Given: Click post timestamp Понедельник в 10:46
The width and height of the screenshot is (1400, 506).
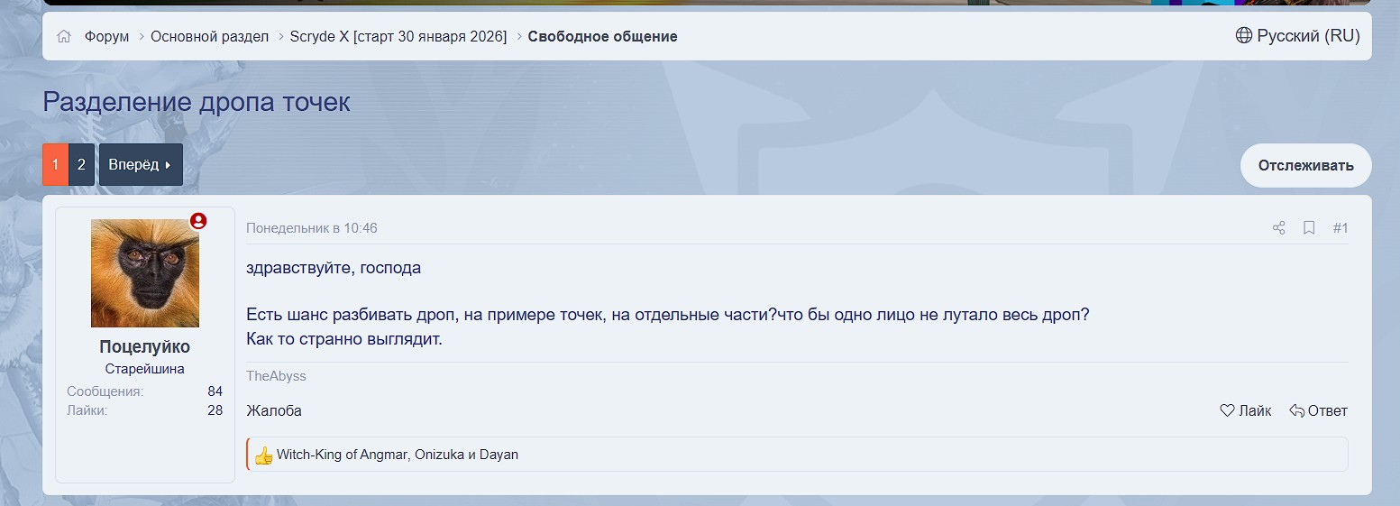Looking at the screenshot, I should tap(312, 228).
